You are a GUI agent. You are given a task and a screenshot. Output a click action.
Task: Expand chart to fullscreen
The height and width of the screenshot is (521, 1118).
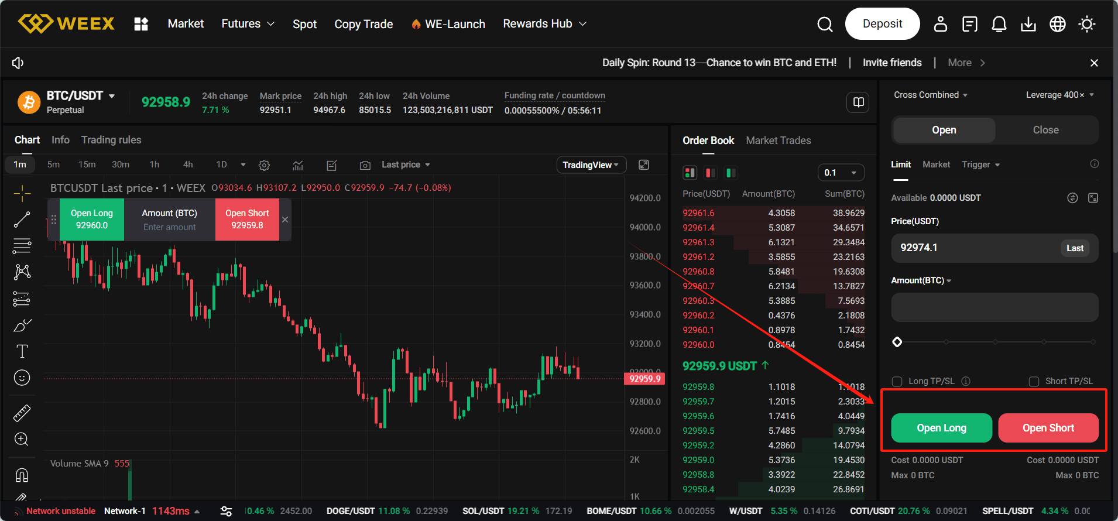pos(644,165)
